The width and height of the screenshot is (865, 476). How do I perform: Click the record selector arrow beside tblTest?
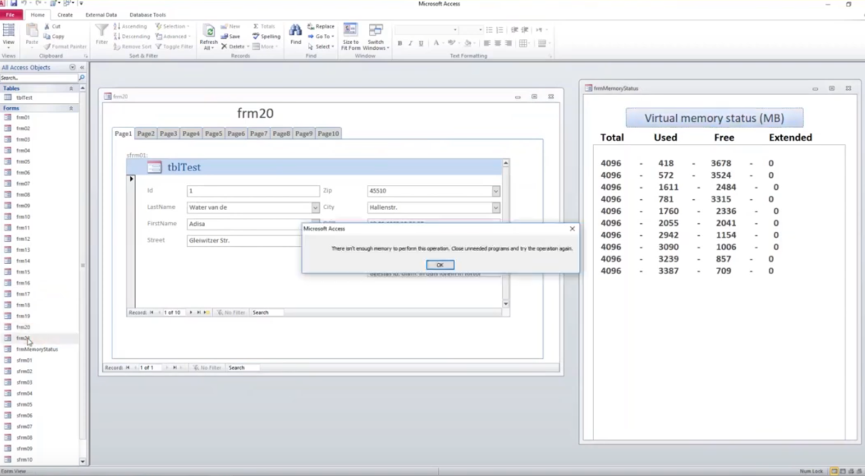click(x=131, y=179)
